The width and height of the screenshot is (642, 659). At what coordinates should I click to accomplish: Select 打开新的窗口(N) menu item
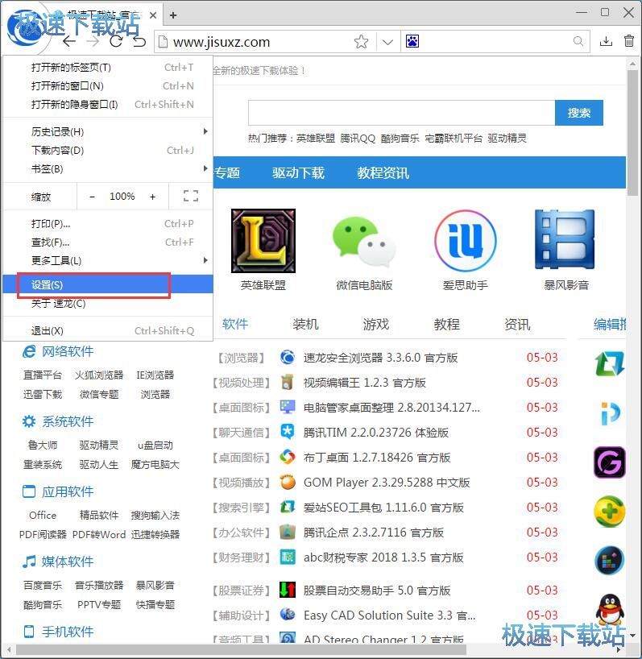click(x=108, y=85)
